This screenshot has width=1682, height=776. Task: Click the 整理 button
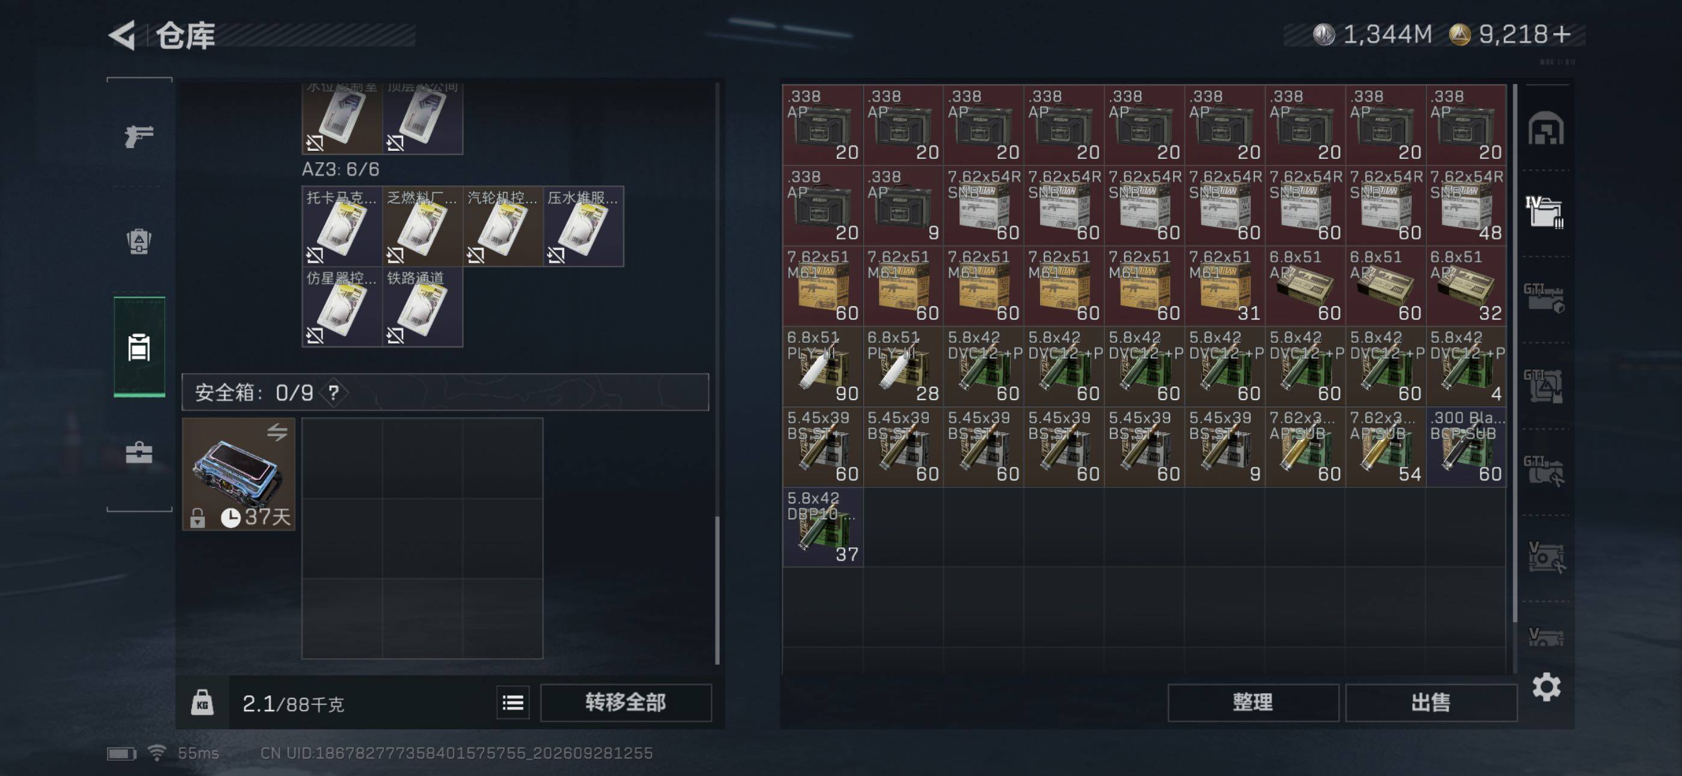1253,703
